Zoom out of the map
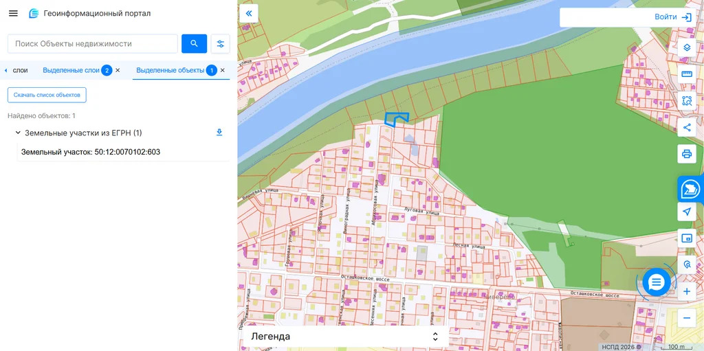The image size is (704, 351). tap(686, 318)
